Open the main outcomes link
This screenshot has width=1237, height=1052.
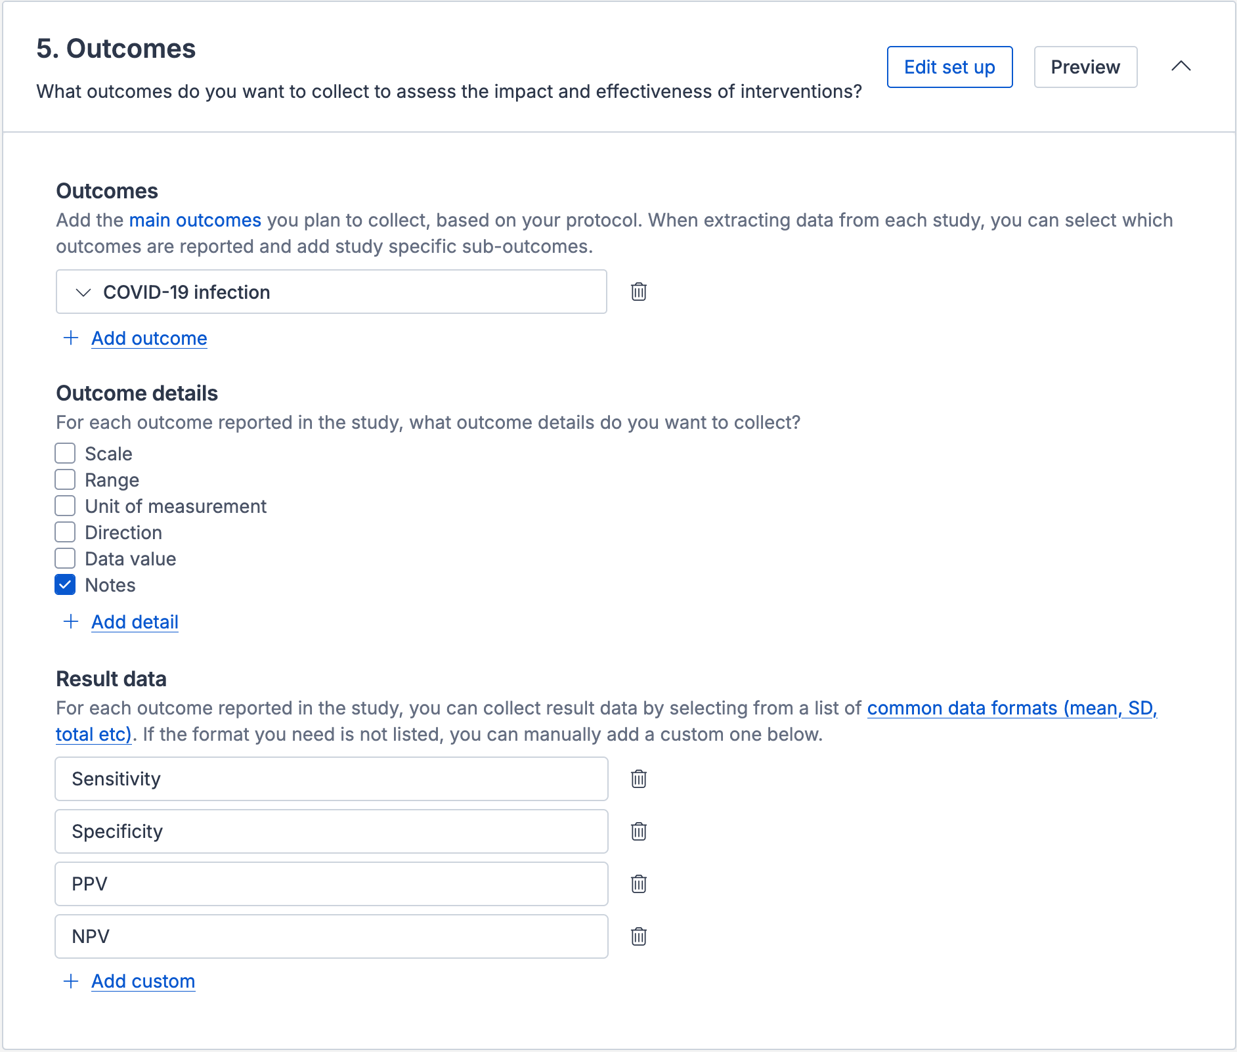tap(195, 220)
